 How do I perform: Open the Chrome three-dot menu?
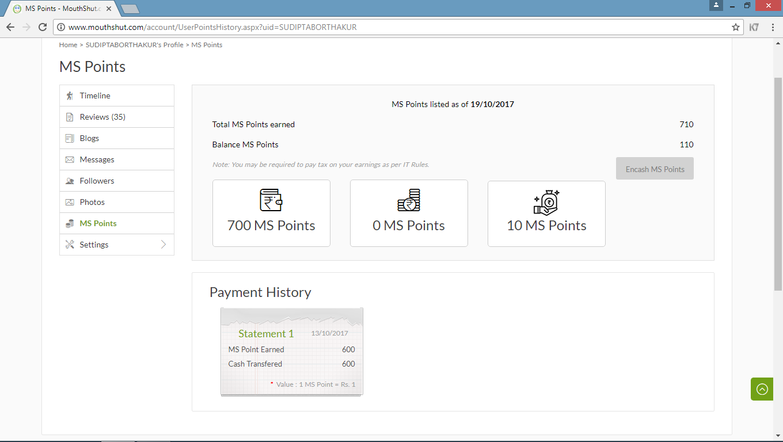point(773,27)
